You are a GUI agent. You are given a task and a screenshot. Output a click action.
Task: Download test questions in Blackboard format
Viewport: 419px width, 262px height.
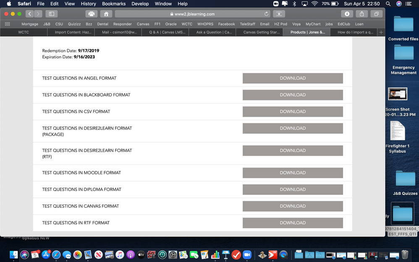pyautogui.click(x=293, y=95)
